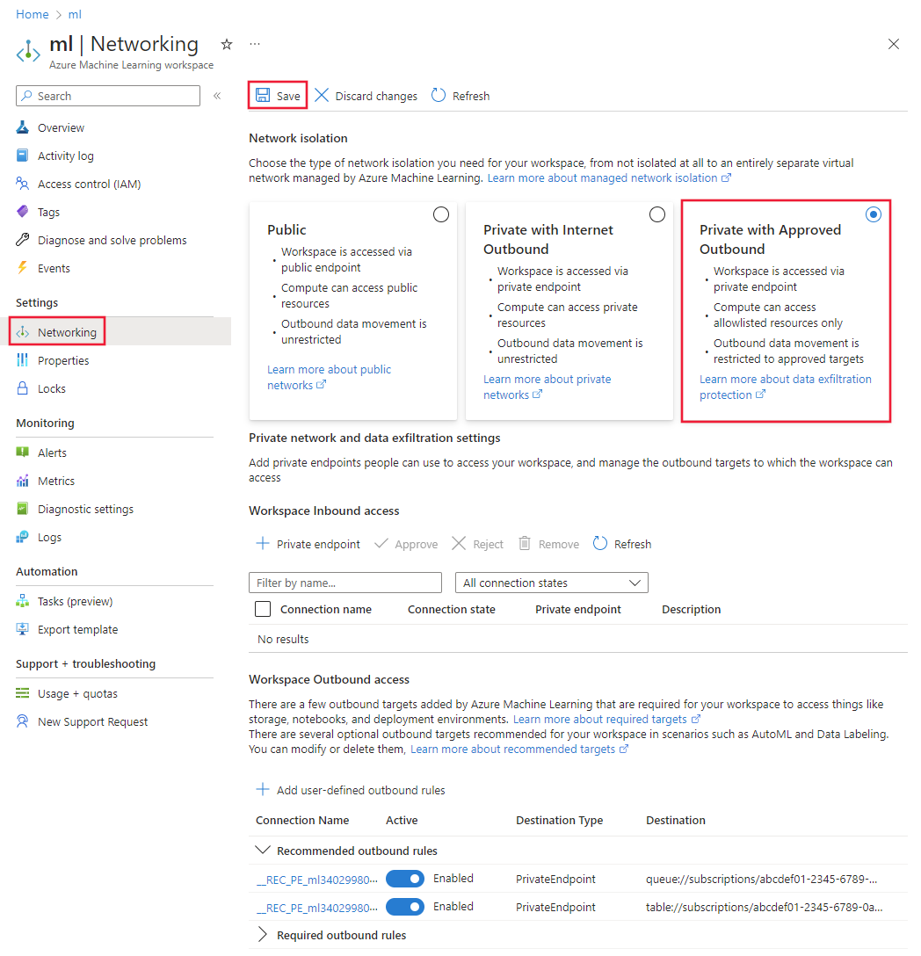
Task: Close the Networking blade with X
Action: [894, 44]
